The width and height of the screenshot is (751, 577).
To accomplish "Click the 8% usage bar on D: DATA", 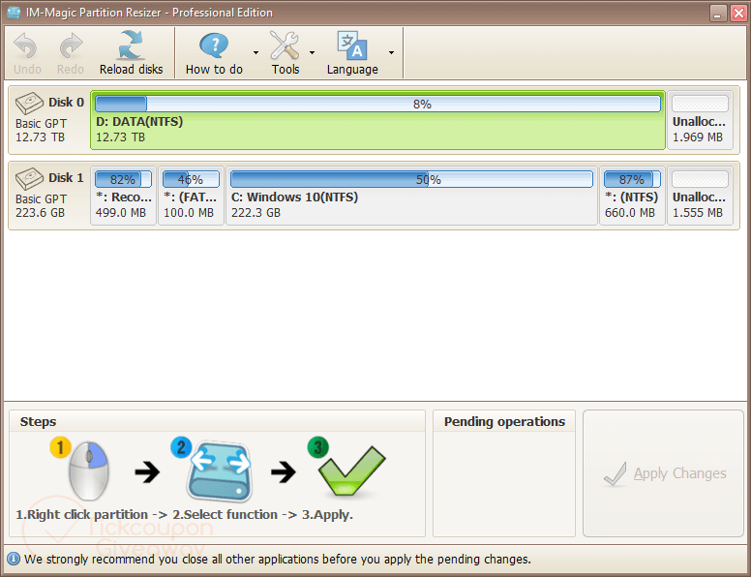I will point(377,104).
